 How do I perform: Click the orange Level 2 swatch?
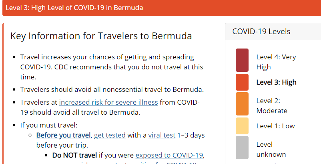pos(242,104)
